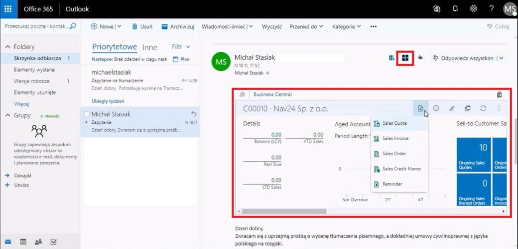The height and width of the screenshot is (249, 518).
Task: Click the Przeszukaj pocztę search field
Action: coord(36,26)
